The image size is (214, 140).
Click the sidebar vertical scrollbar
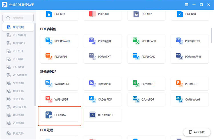pos(35,65)
